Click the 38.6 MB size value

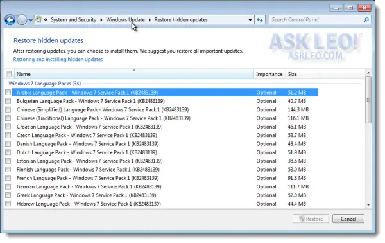[x=297, y=161]
